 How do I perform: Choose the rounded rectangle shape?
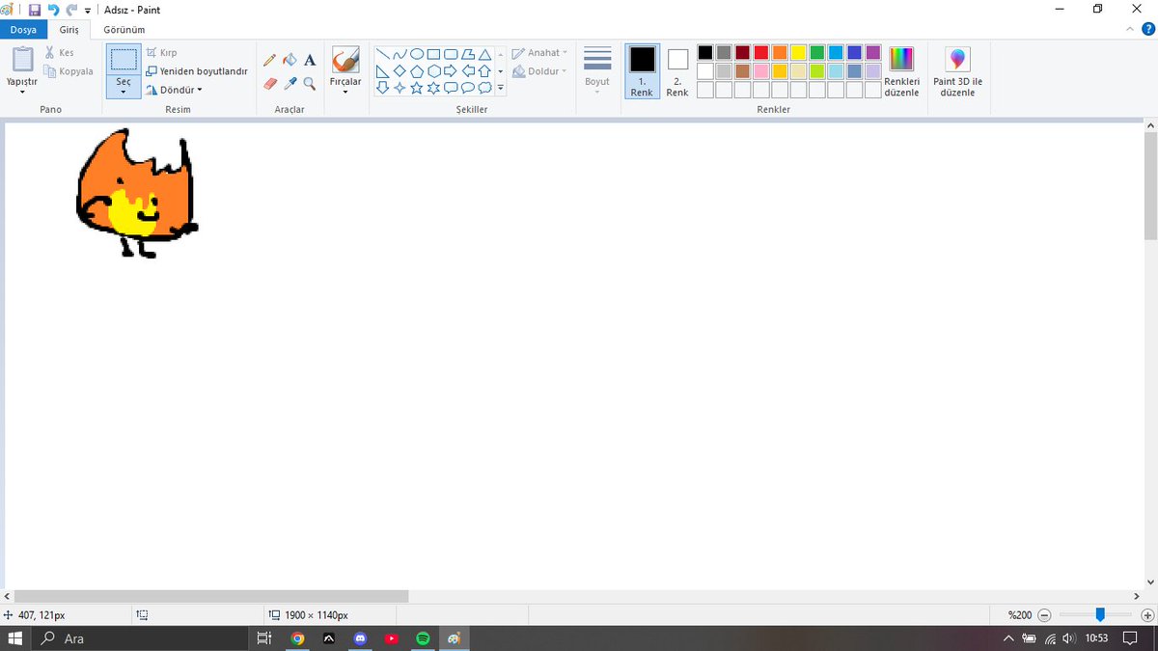point(451,54)
